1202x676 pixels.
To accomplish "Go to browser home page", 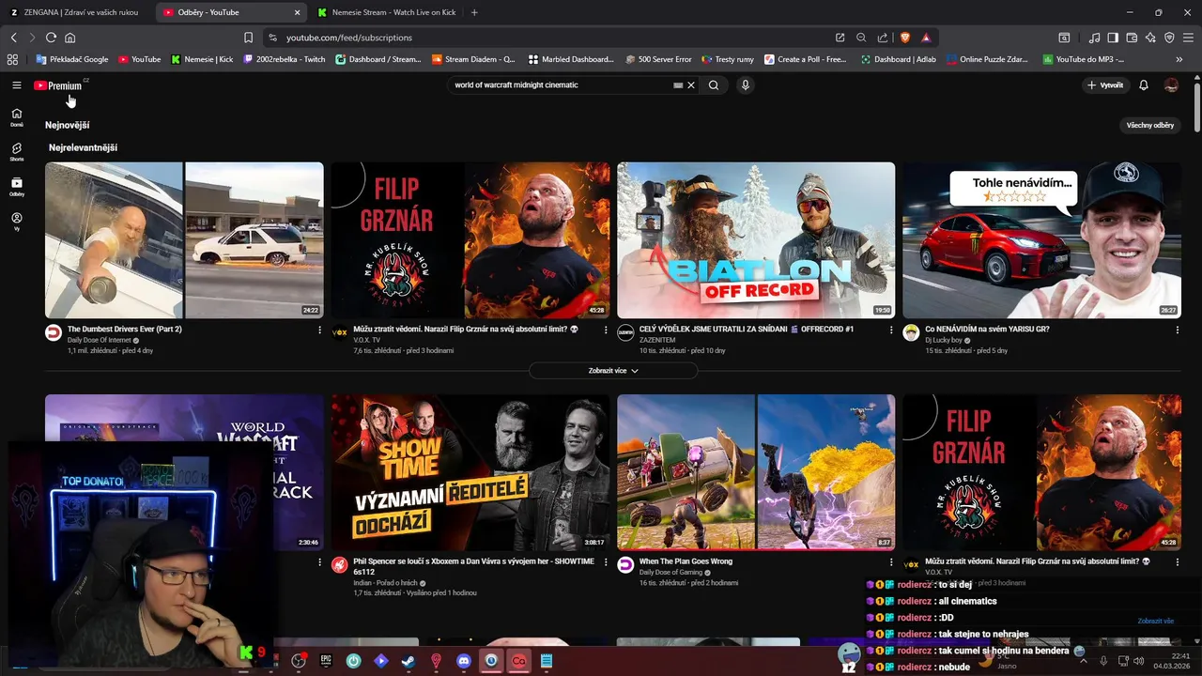I will (69, 38).
